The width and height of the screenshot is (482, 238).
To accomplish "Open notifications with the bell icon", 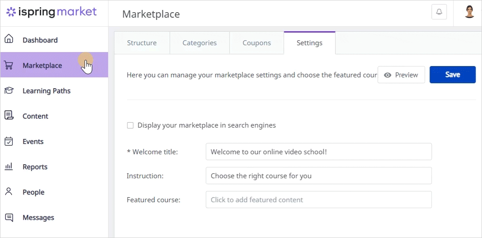I will point(439,12).
